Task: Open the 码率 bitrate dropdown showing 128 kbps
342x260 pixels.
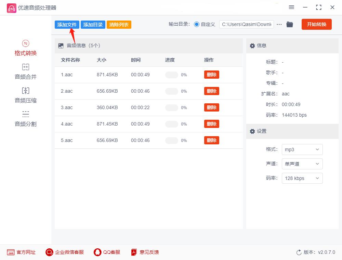Action: (302, 178)
